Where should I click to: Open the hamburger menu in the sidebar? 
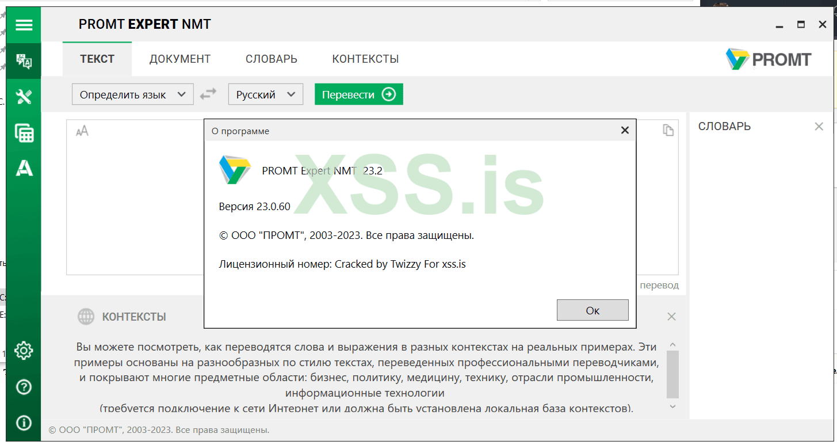[24, 25]
